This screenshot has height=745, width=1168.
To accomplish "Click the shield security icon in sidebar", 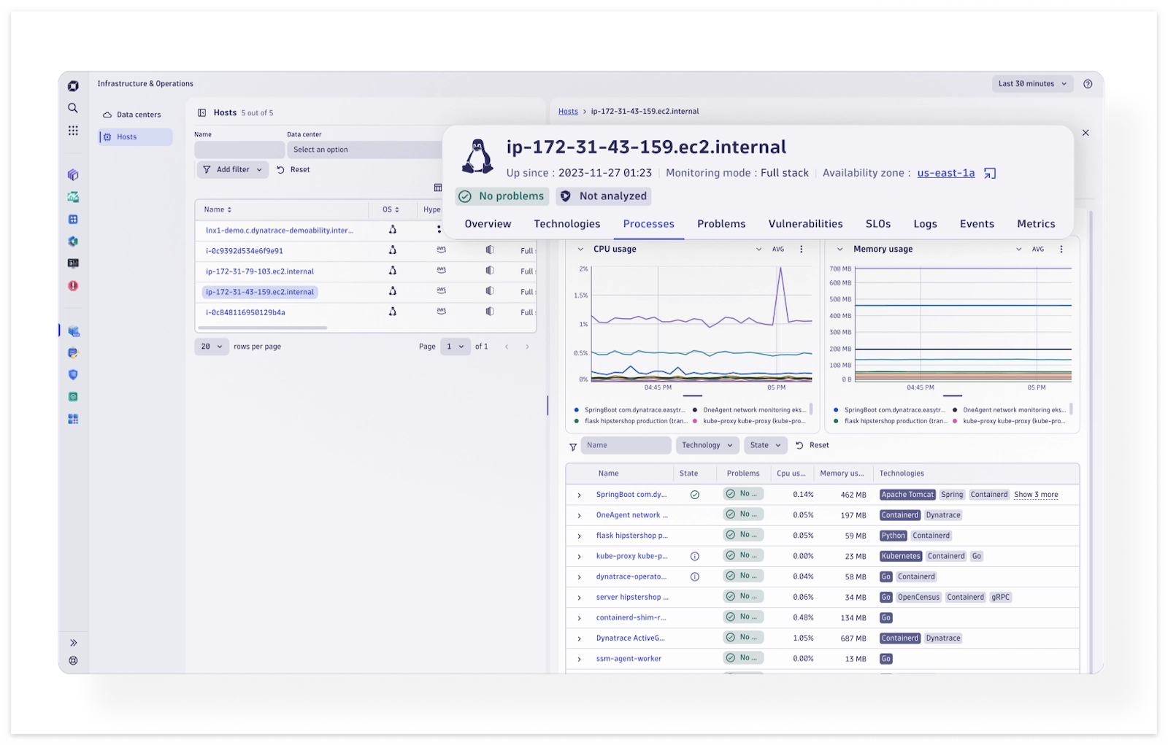I will [x=73, y=375].
